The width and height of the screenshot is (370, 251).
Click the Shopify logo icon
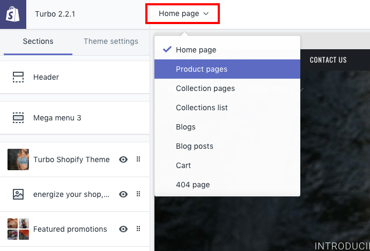click(x=13, y=14)
